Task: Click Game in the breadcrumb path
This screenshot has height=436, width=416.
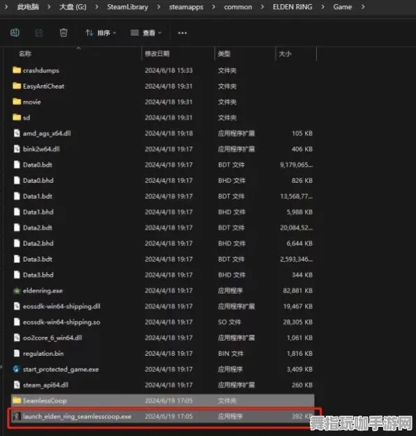Action: pos(343,7)
